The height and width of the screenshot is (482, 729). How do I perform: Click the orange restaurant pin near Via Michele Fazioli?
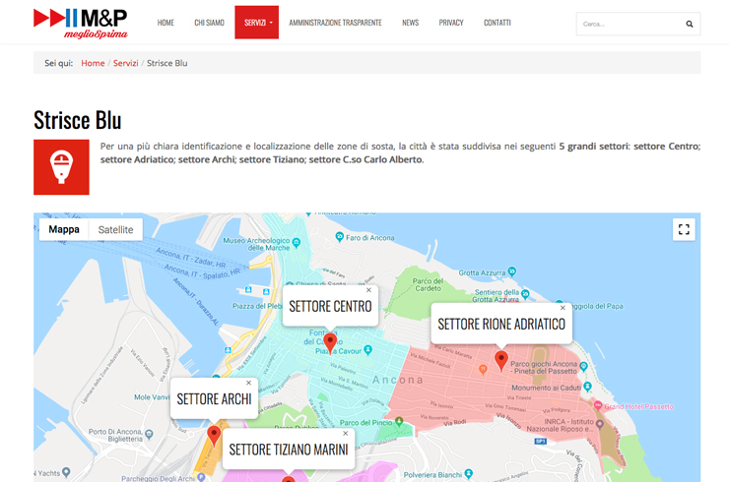click(483, 370)
